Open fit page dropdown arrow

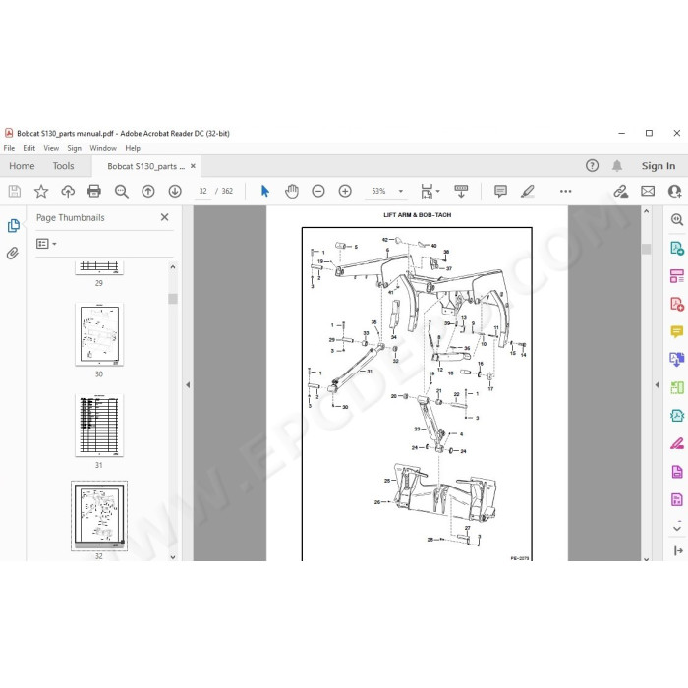click(438, 191)
